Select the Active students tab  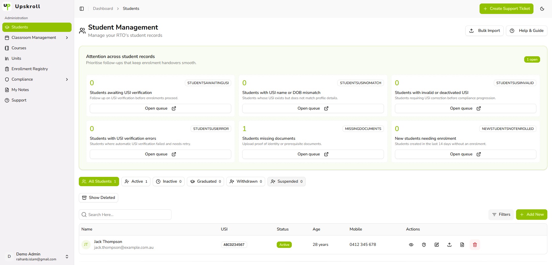136,181
